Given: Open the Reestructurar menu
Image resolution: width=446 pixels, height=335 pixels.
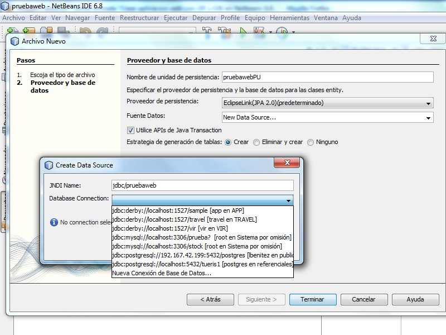Looking at the screenshot, I should click(139, 18).
